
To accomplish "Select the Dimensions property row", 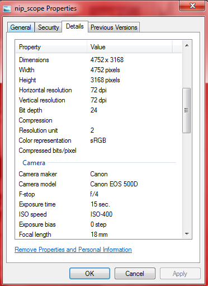I will click(x=98, y=60).
